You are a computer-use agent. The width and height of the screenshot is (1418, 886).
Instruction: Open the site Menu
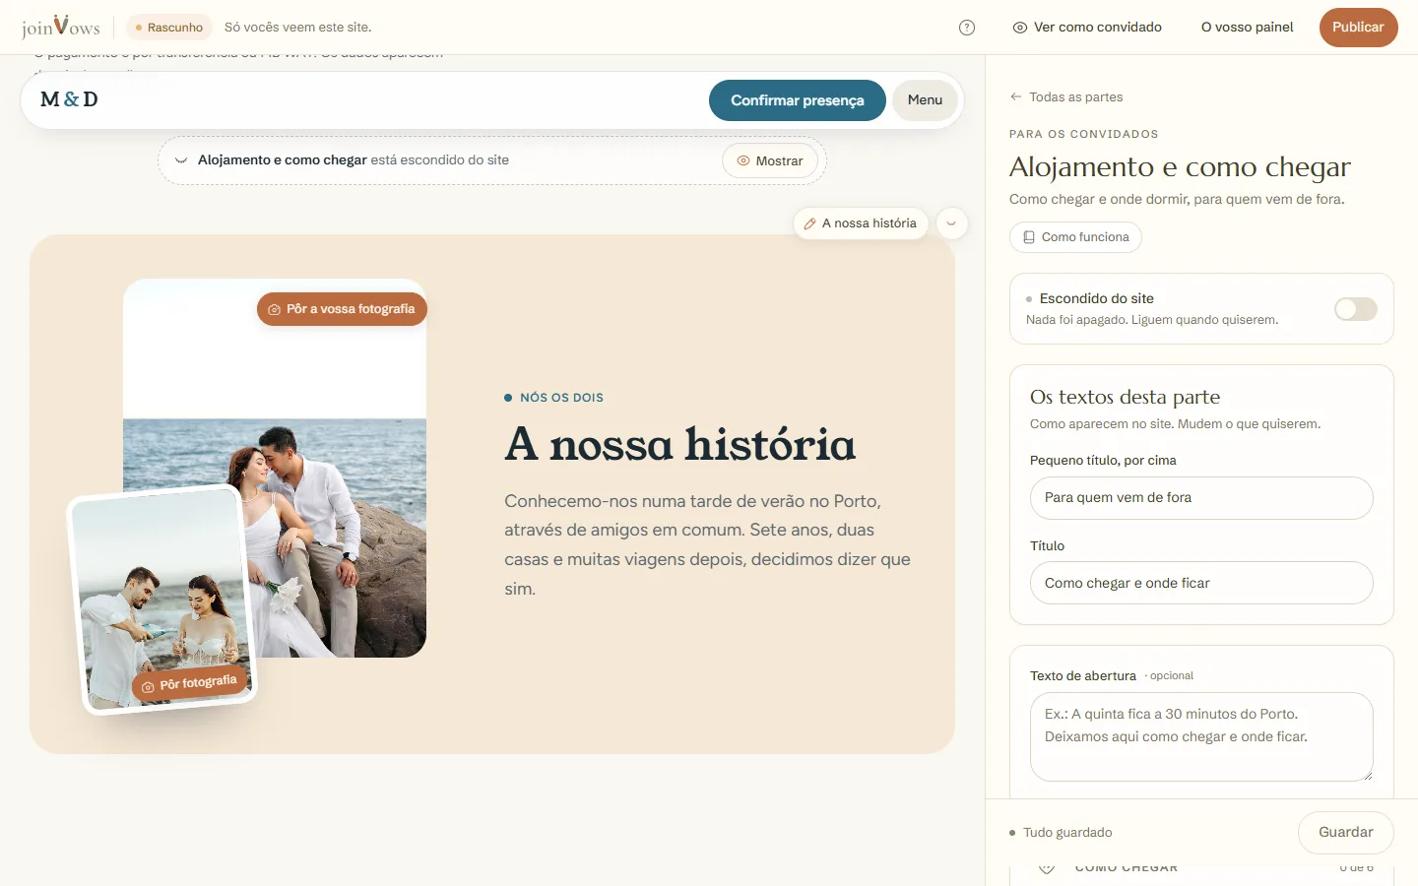[925, 100]
